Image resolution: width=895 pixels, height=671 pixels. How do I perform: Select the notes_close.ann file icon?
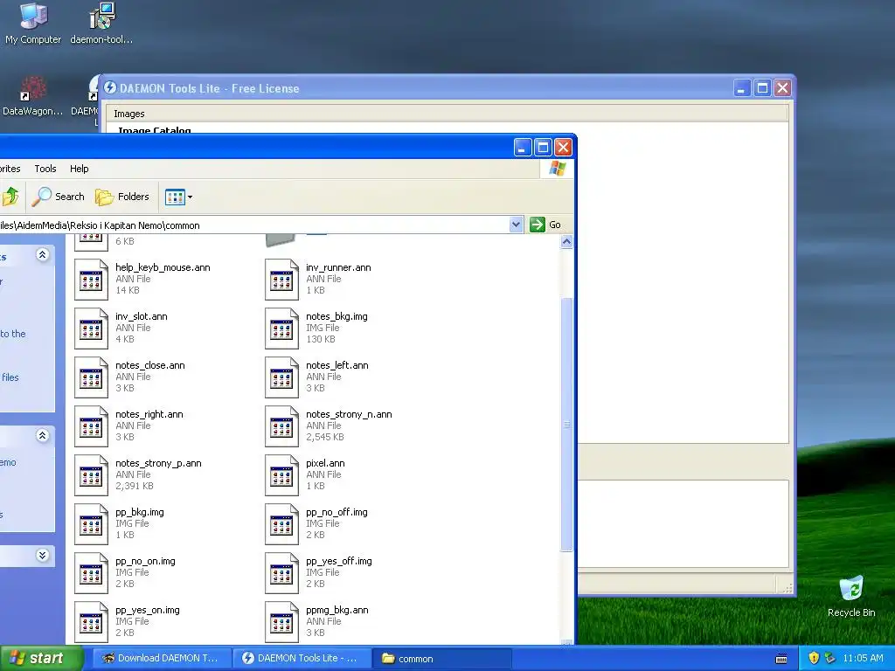pos(91,377)
